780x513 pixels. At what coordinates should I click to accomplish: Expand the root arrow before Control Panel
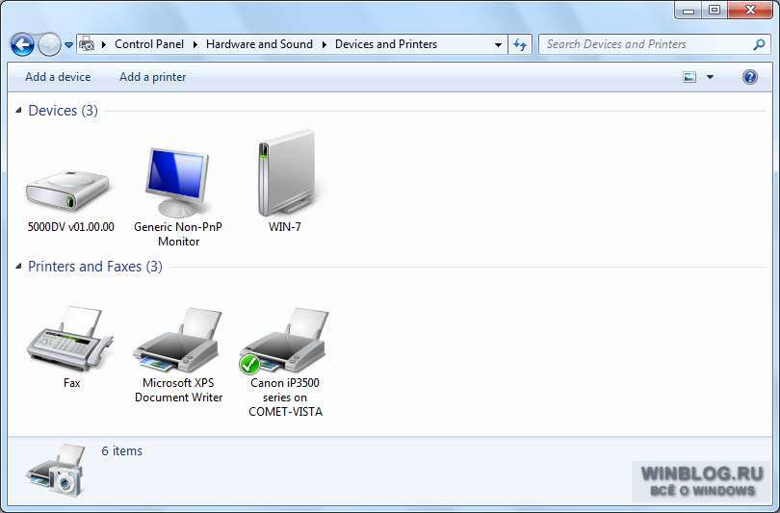[104, 44]
